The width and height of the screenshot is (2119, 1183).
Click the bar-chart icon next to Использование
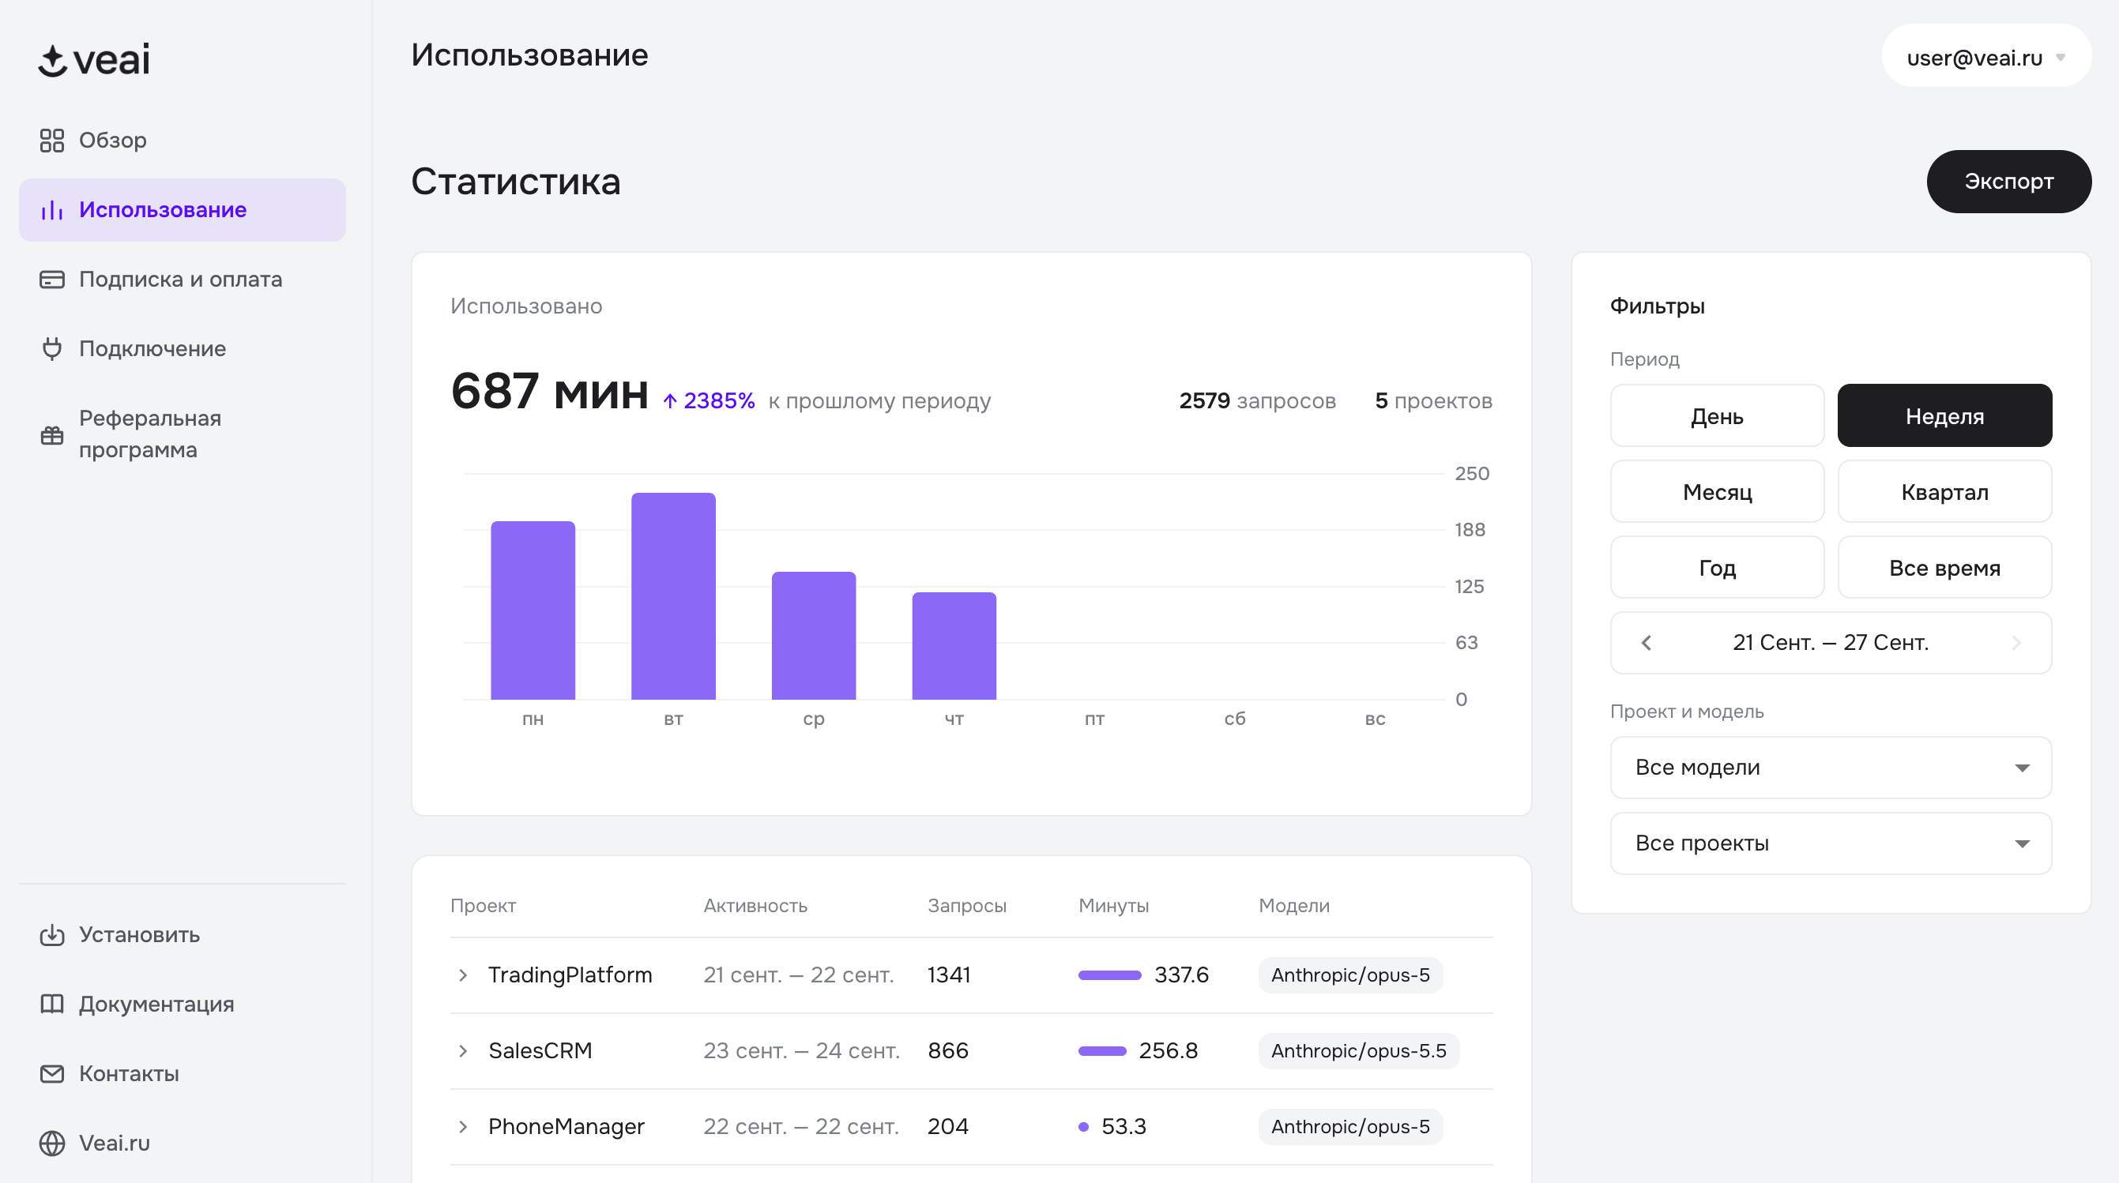pyautogui.click(x=52, y=210)
